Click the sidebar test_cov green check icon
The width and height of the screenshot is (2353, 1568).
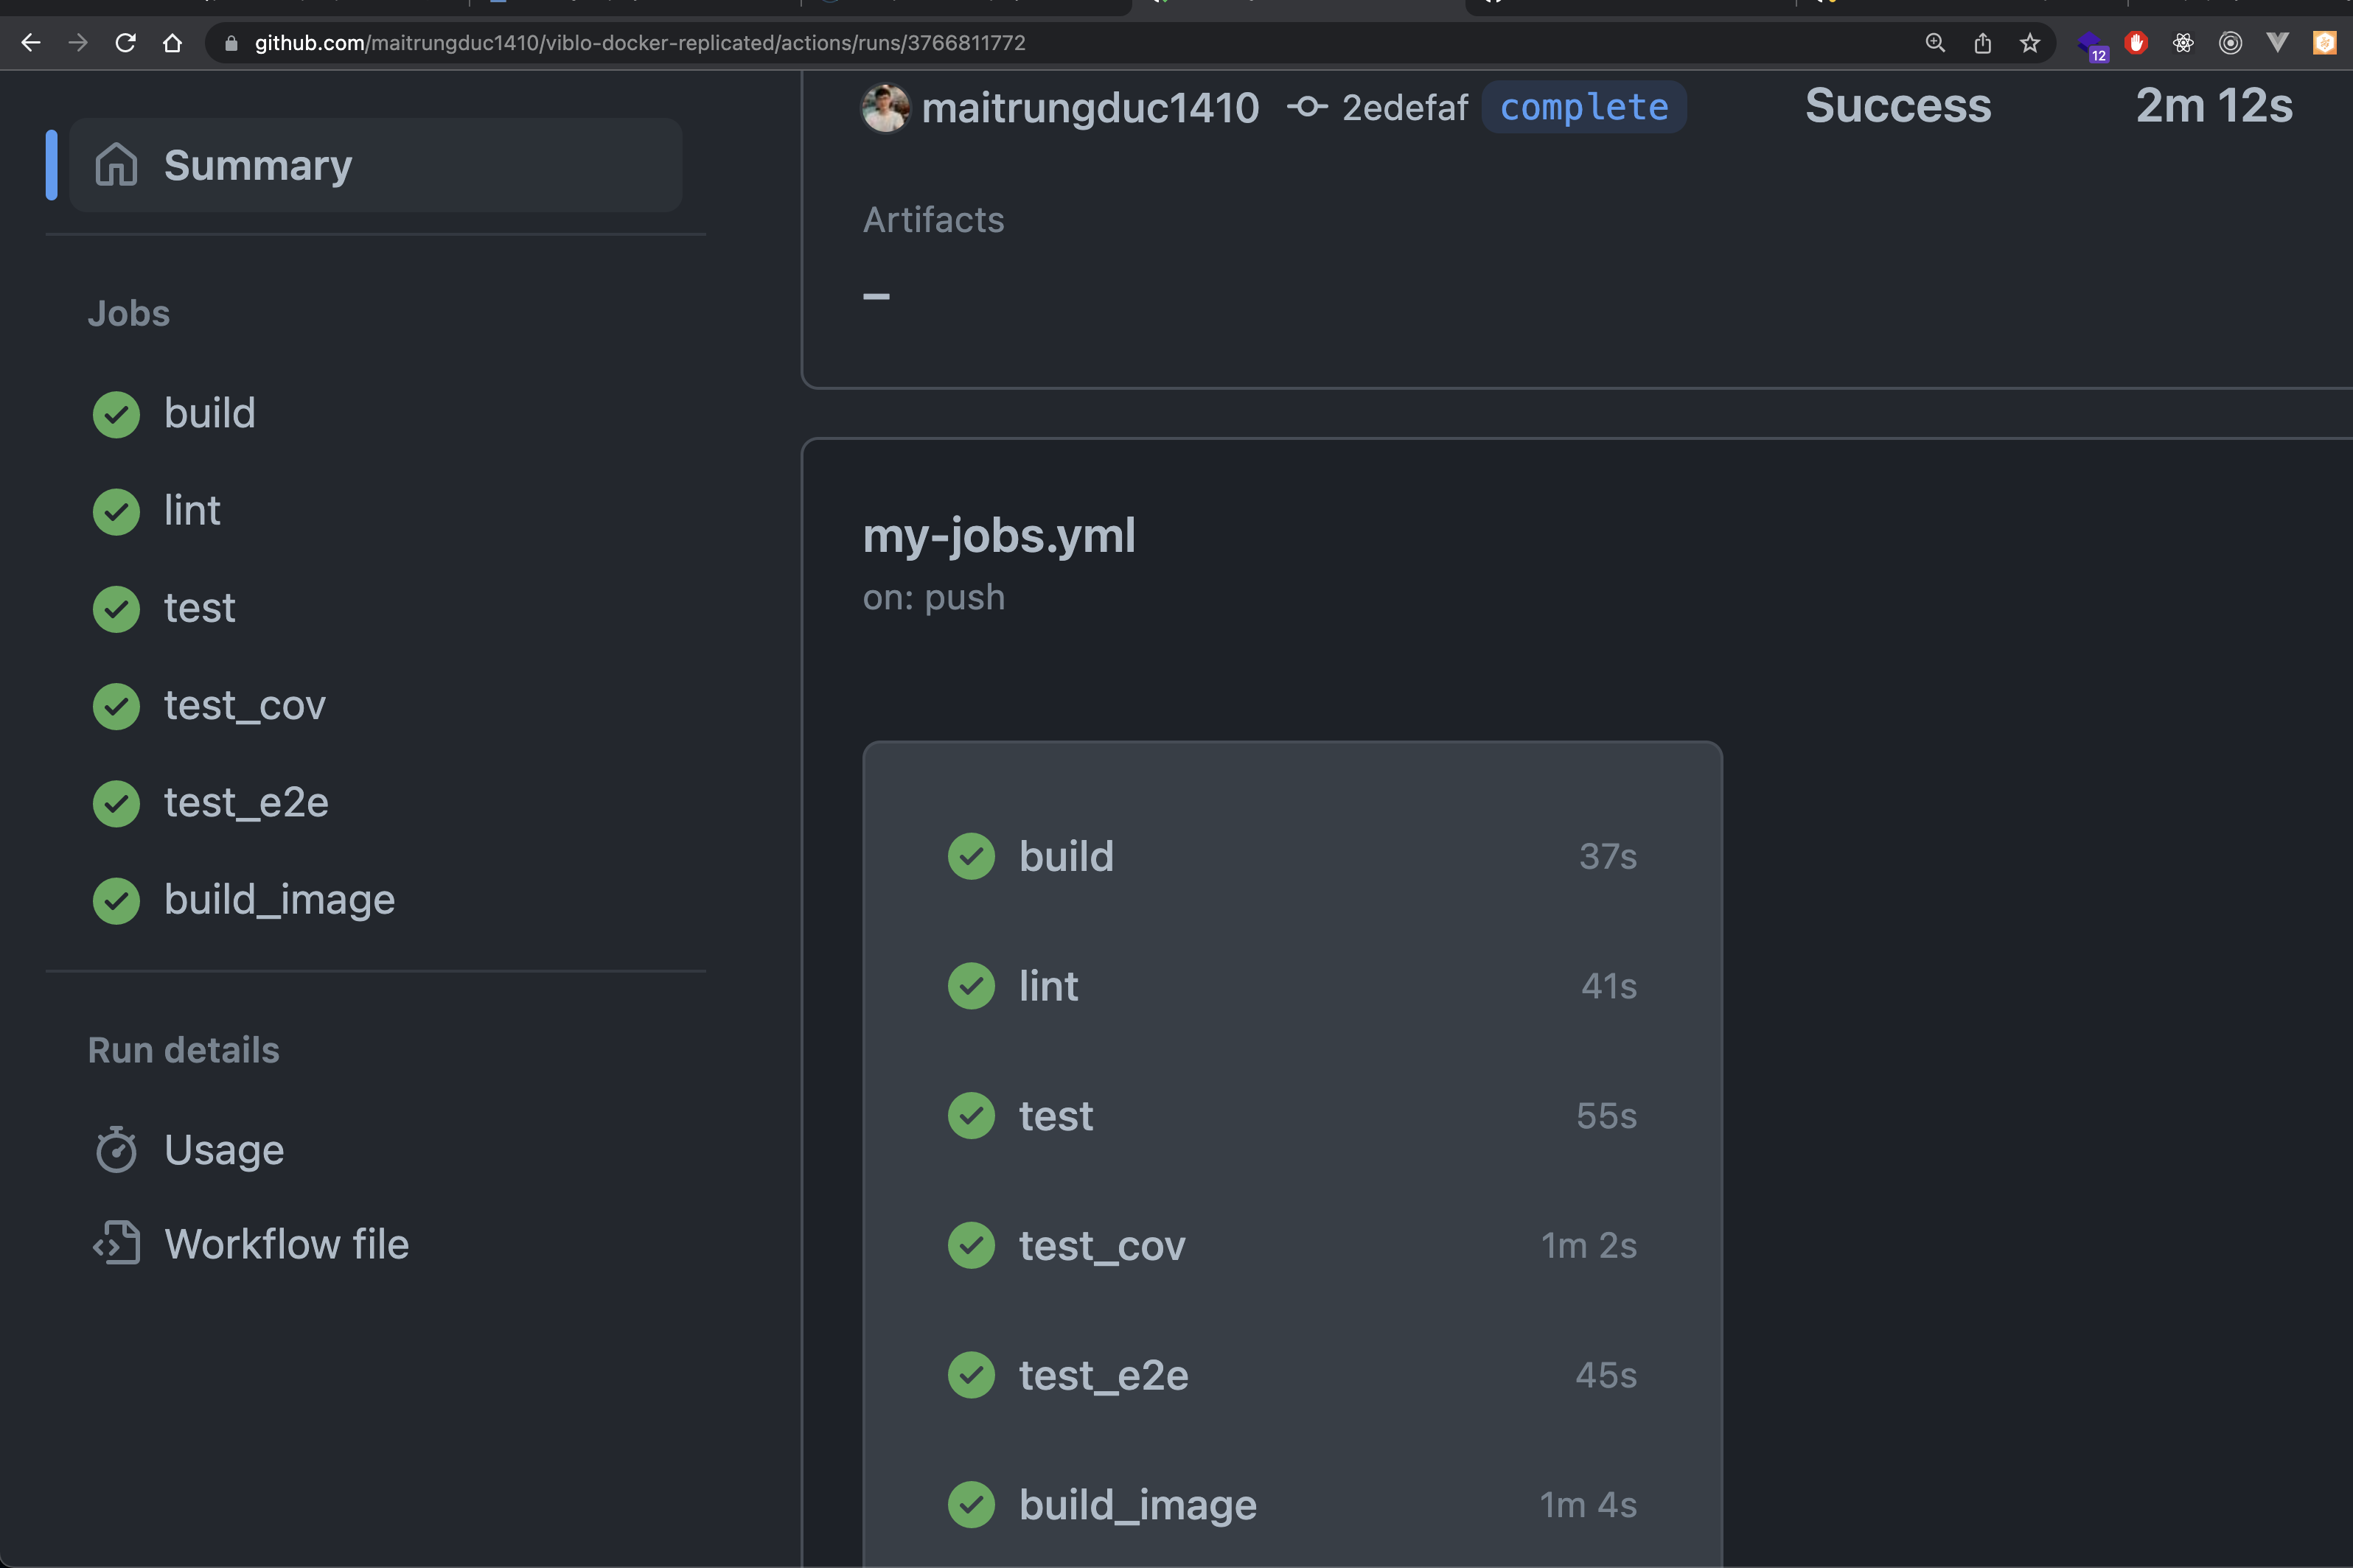[x=116, y=706]
